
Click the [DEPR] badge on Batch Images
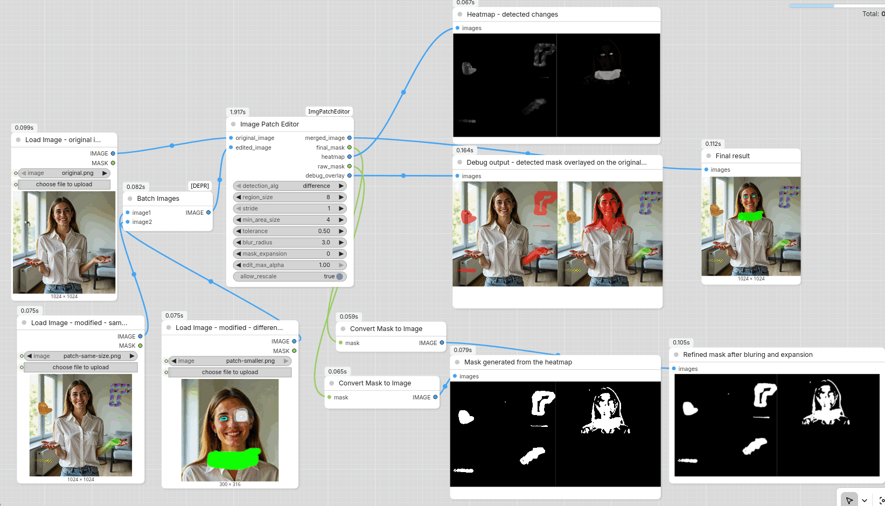coord(200,186)
